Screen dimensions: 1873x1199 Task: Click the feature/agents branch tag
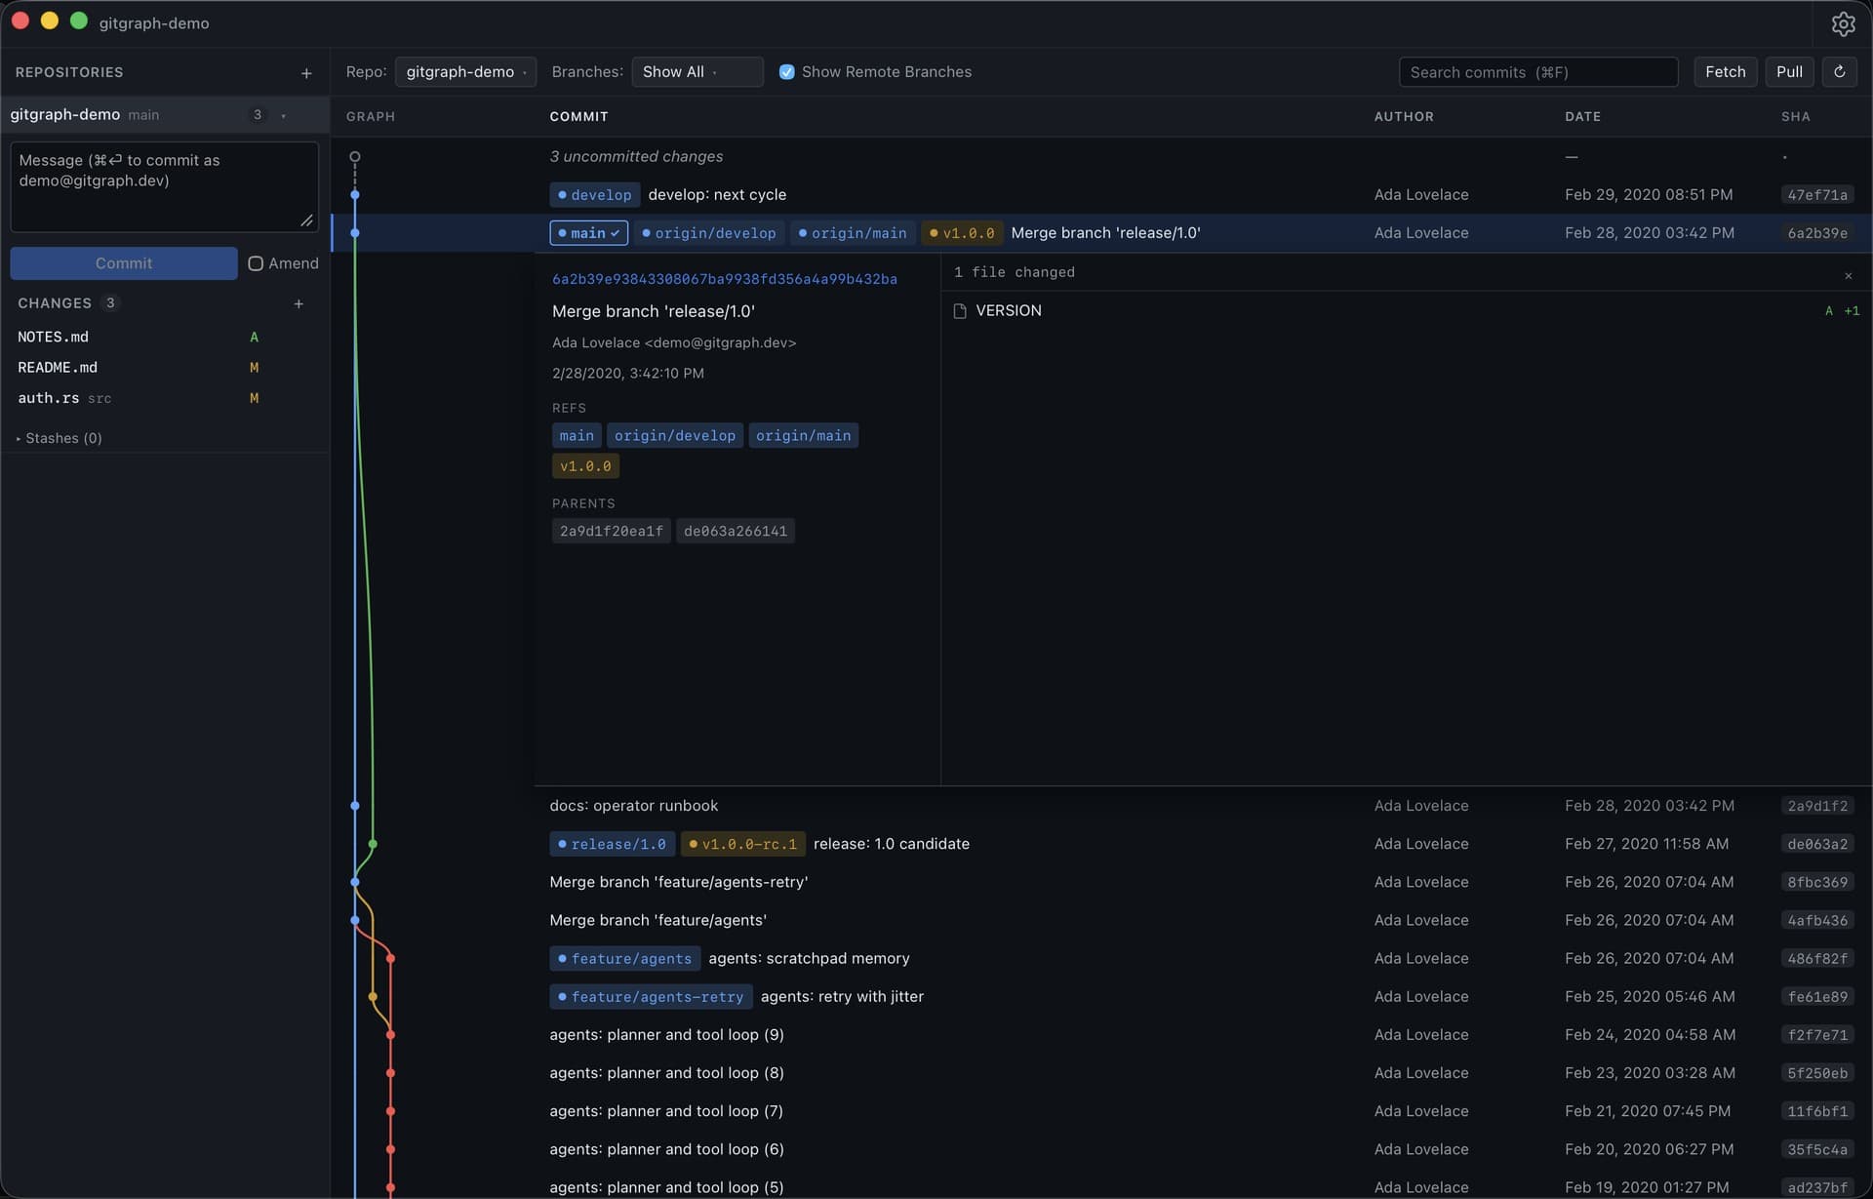tap(625, 959)
